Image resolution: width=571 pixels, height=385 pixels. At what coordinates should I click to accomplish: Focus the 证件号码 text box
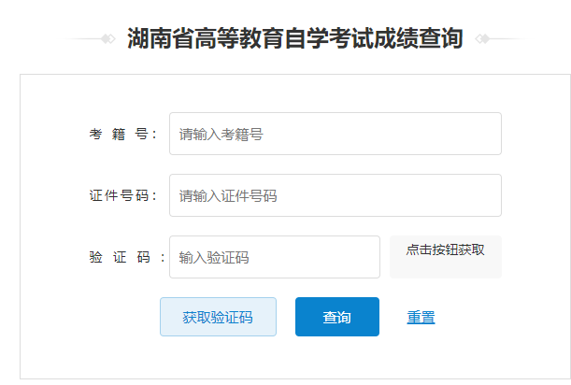coord(335,195)
